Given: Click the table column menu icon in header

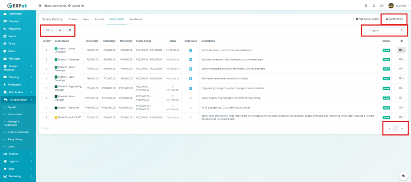Looking at the screenshot, I should (401, 41).
